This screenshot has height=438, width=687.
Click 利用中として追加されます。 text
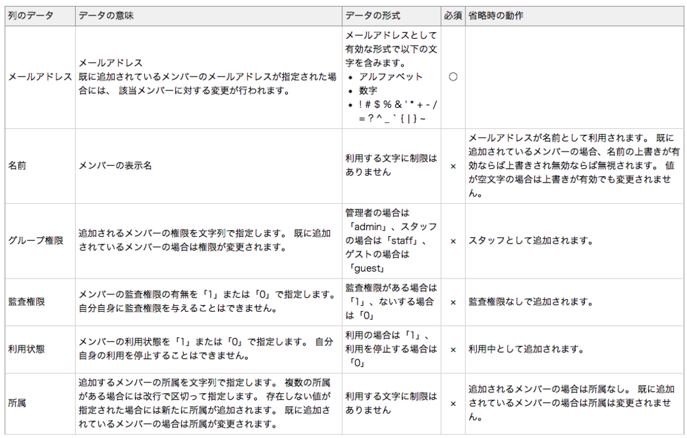527,349
